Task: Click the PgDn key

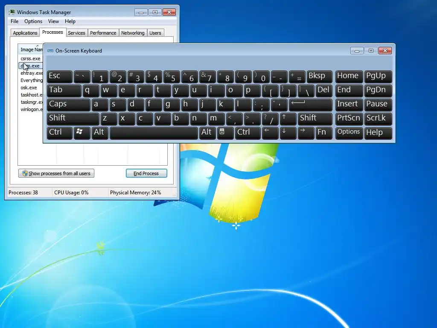Action: tap(378, 91)
